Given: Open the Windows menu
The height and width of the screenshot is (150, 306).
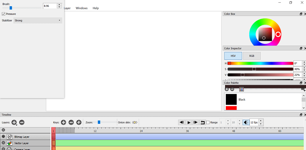Looking at the screenshot, I should pos(82,8).
